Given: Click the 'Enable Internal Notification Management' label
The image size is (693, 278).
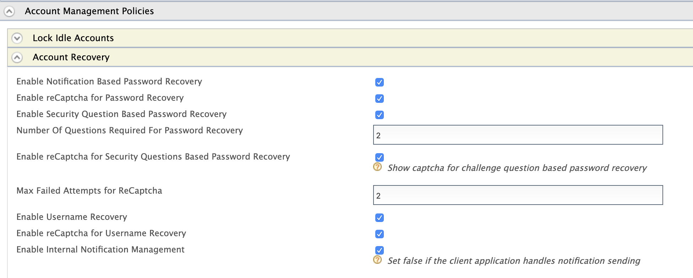Looking at the screenshot, I should [100, 250].
